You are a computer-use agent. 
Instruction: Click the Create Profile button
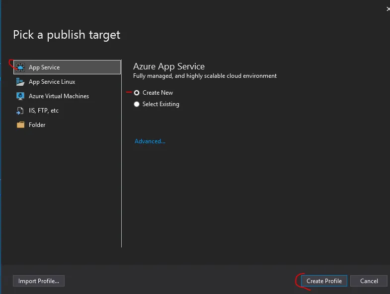tap(324, 281)
